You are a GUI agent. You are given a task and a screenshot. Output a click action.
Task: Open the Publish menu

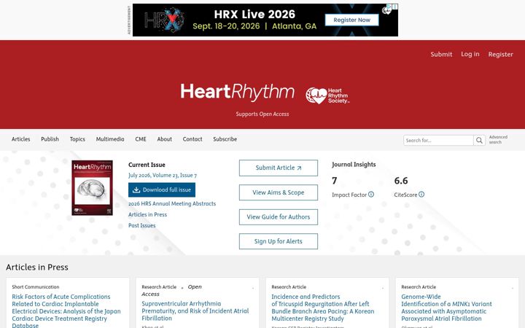(x=50, y=139)
